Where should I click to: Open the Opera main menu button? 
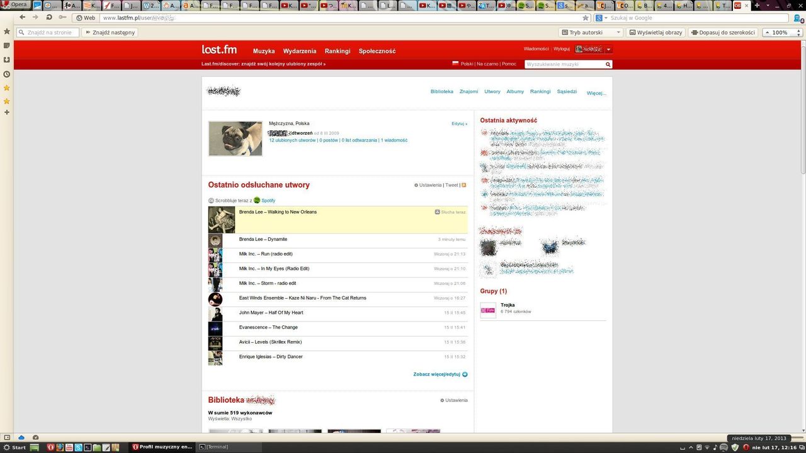pos(15,4)
